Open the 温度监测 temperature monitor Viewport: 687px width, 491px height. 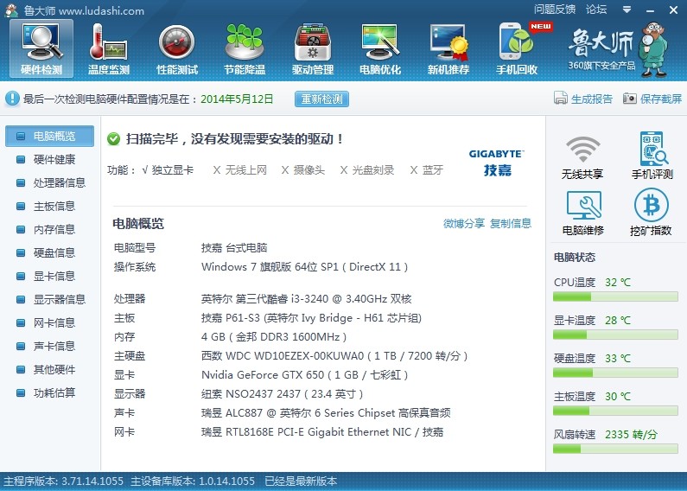(109, 48)
